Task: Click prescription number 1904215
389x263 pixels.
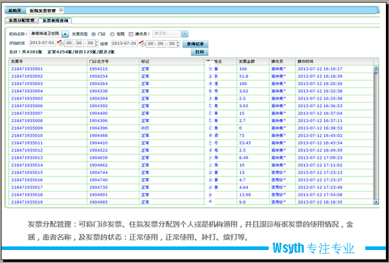Action: 99,69
